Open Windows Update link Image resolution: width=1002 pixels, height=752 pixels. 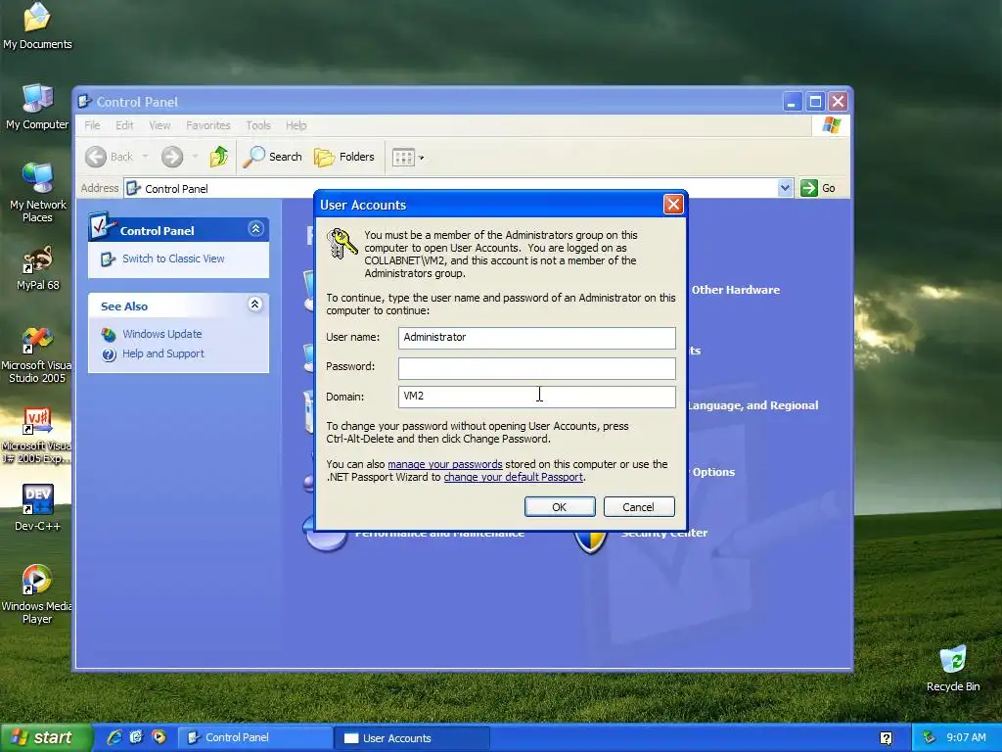(x=161, y=334)
